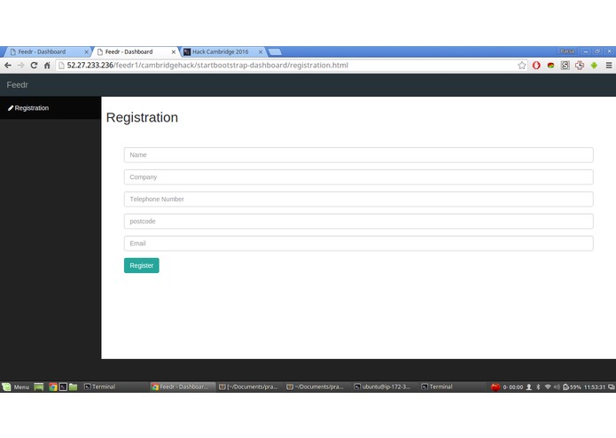Click the pencil icon beside Registration
The image size is (616, 438).
point(11,108)
